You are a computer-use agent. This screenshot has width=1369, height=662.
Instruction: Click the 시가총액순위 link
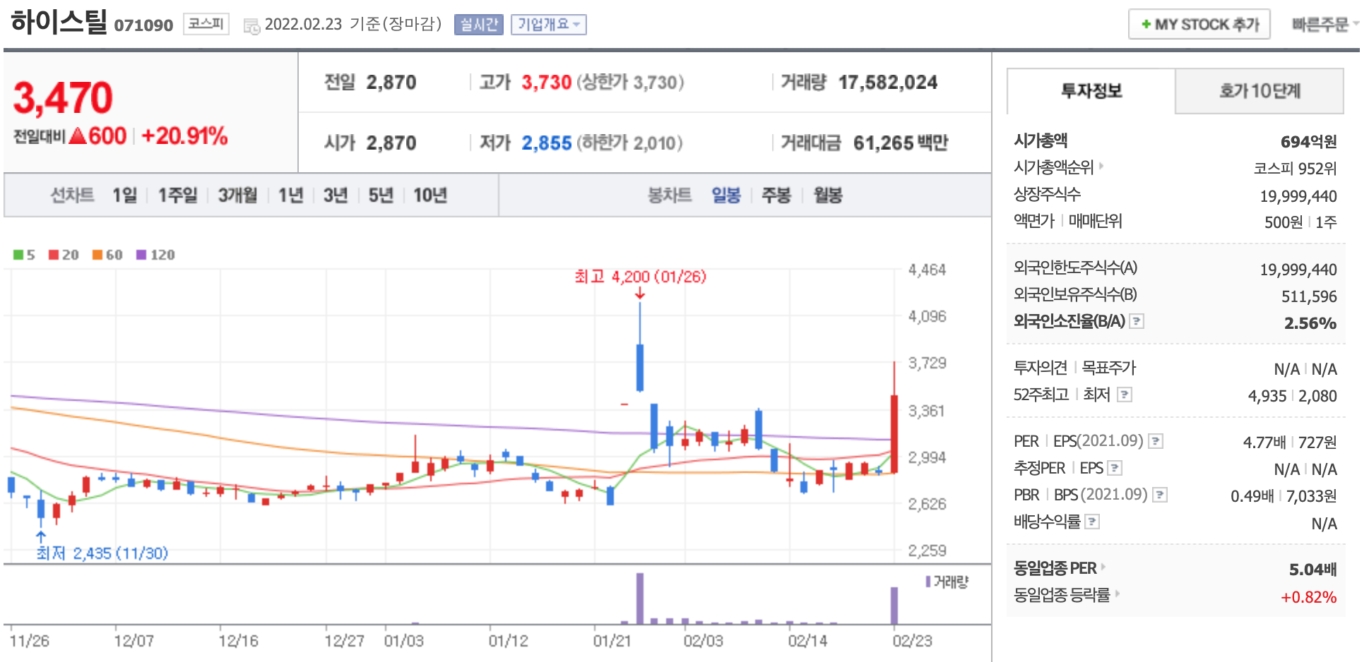[1053, 167]
